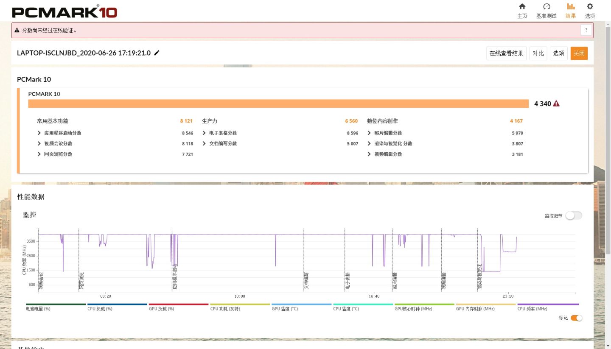Image resolution: width=611 pixels, height=349 pixels.
Task: Expand 应用程序启动分数 row
Action: pyautogui.click(x=39, y=133)
